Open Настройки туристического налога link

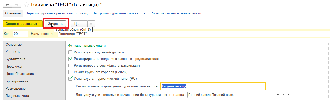[x=119, y=13]
